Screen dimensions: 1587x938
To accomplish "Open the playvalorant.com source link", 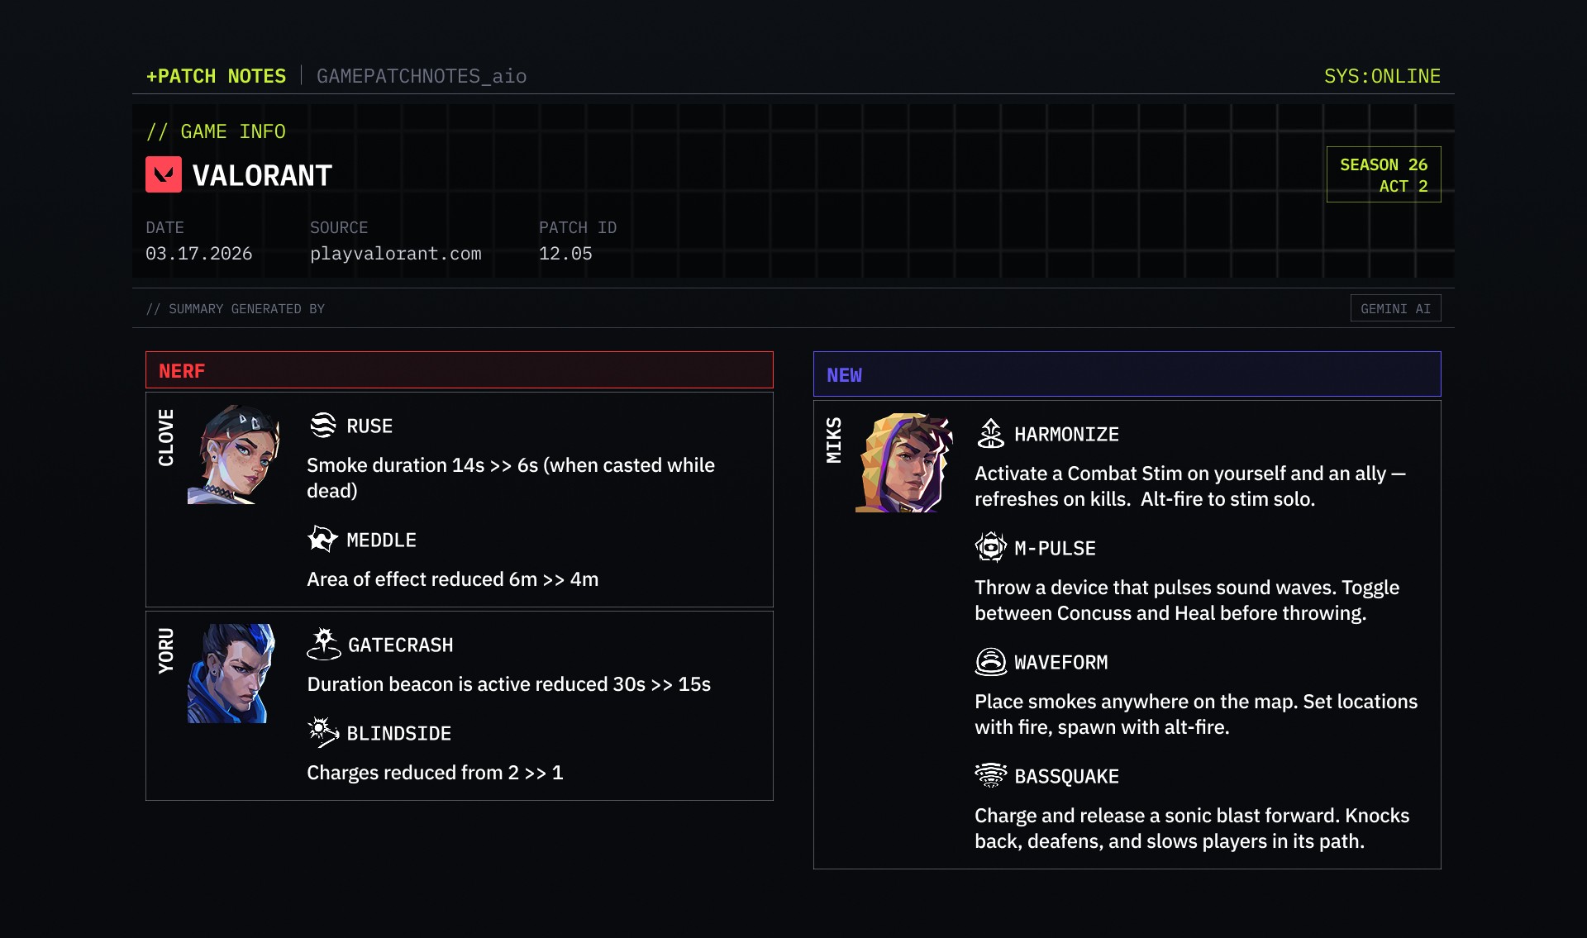I will click(x=395, y=254).
